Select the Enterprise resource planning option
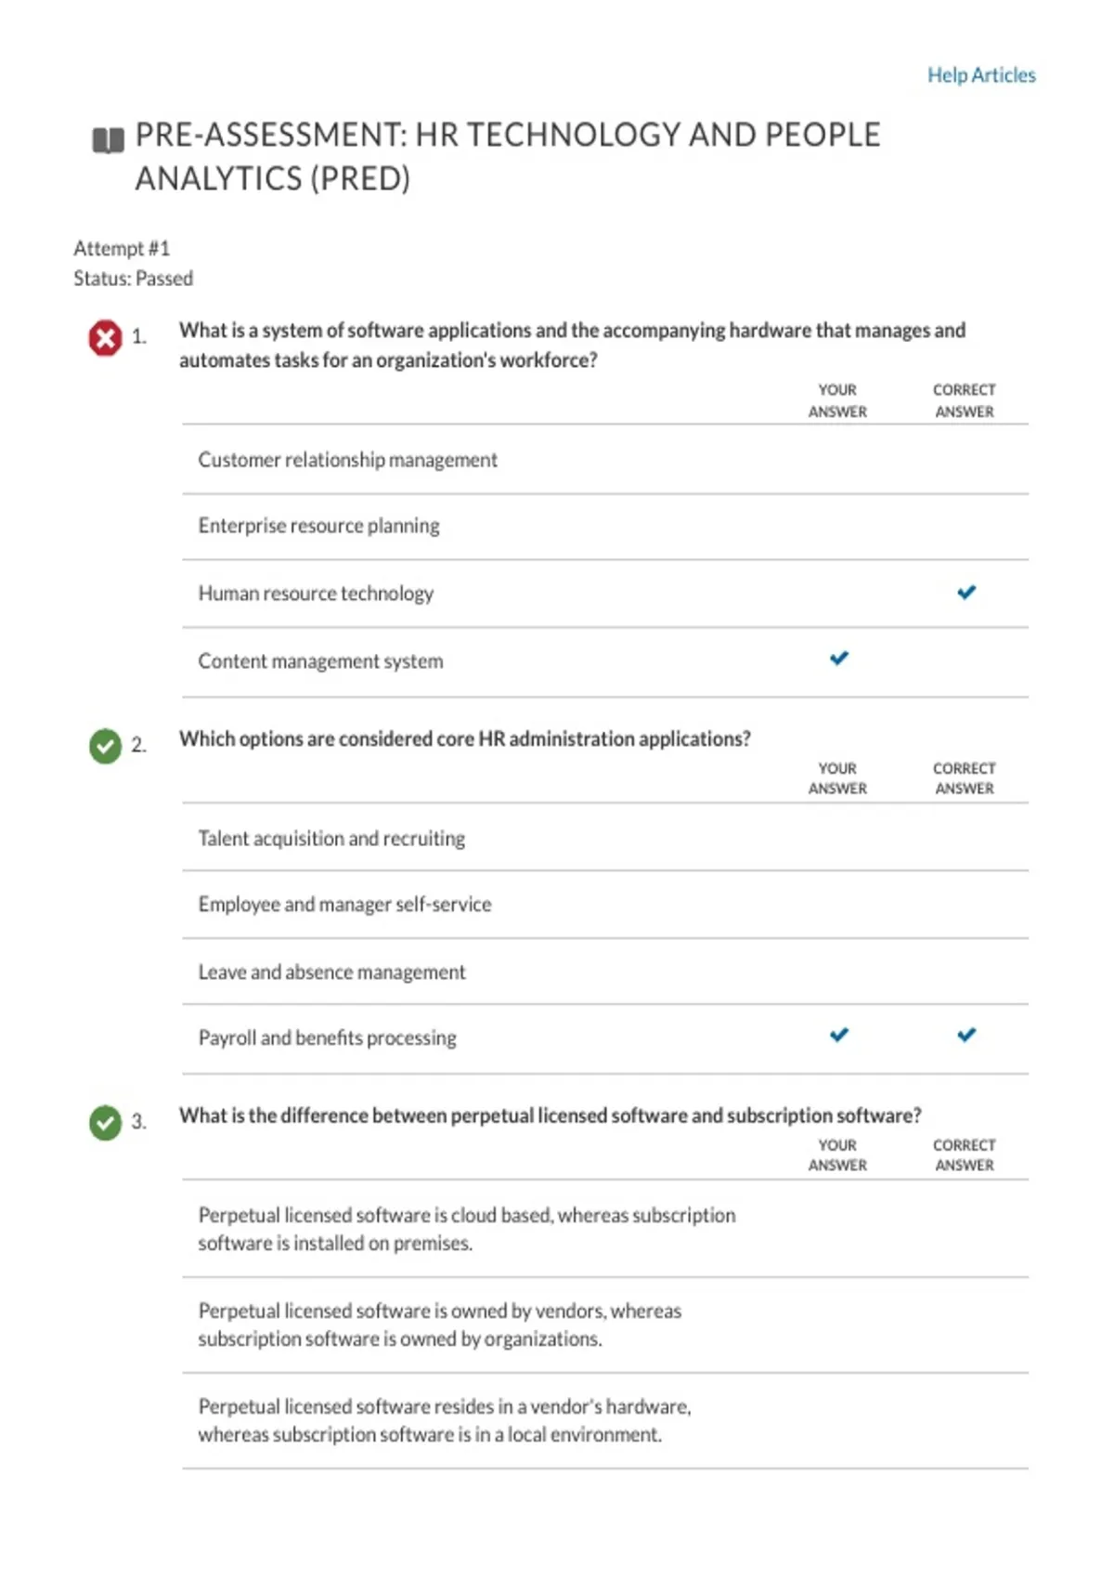Screen dimensions: 1114x1579 (605, 527)
